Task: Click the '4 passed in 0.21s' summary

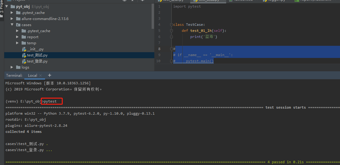Action: [286, 162]
